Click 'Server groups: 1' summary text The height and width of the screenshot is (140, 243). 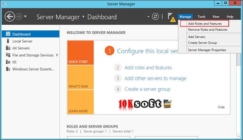95,131
